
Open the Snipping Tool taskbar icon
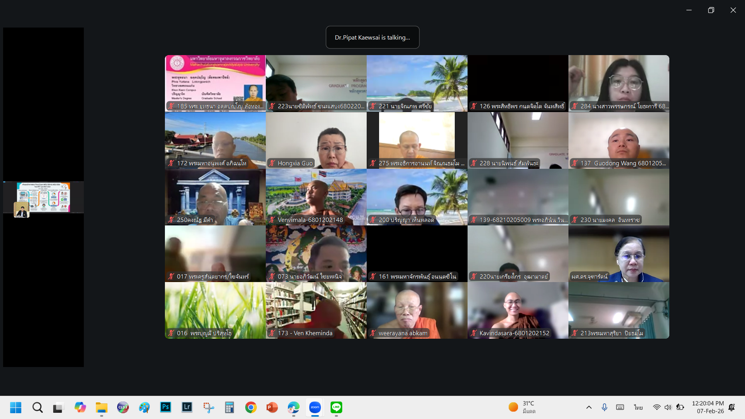[x=208, y=407]
